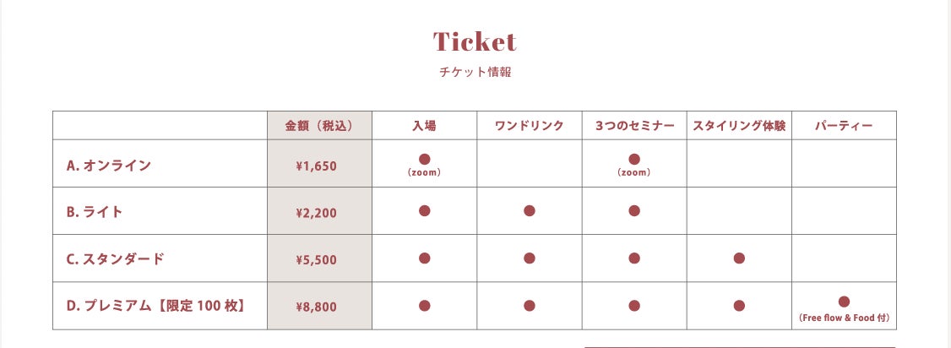The width and height of the screenshot is (951, 348).
Task: Click the Light row one-drink dot
Action: point(530,211)
